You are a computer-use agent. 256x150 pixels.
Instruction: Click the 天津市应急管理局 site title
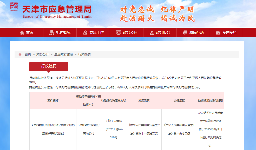point(57,9)
